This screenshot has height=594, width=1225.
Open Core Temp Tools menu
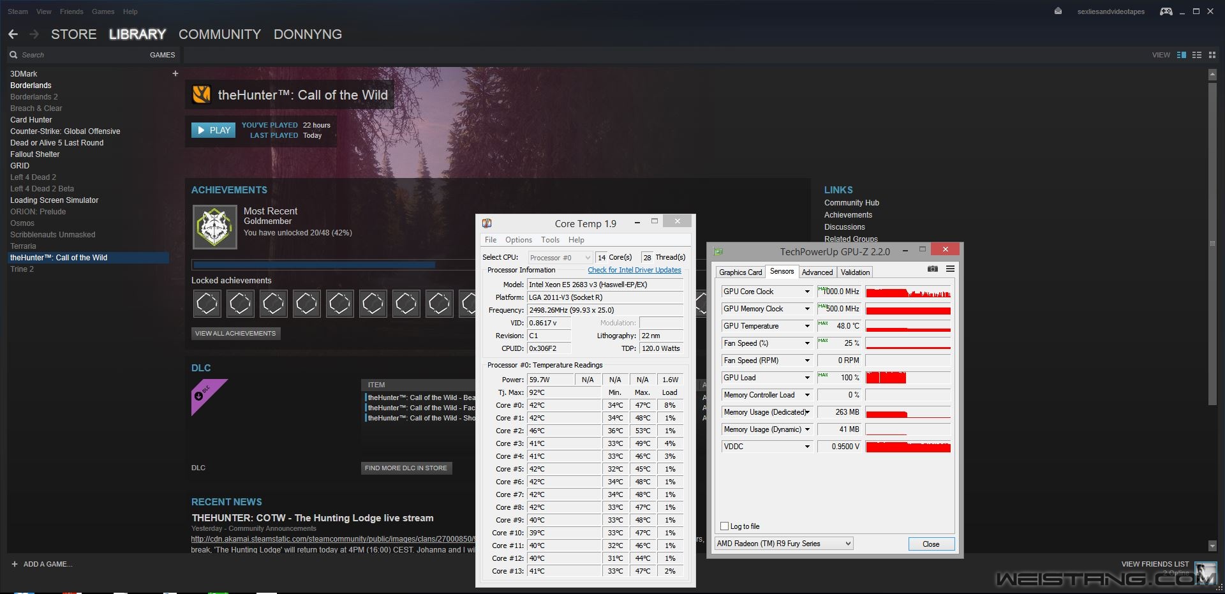550,240
